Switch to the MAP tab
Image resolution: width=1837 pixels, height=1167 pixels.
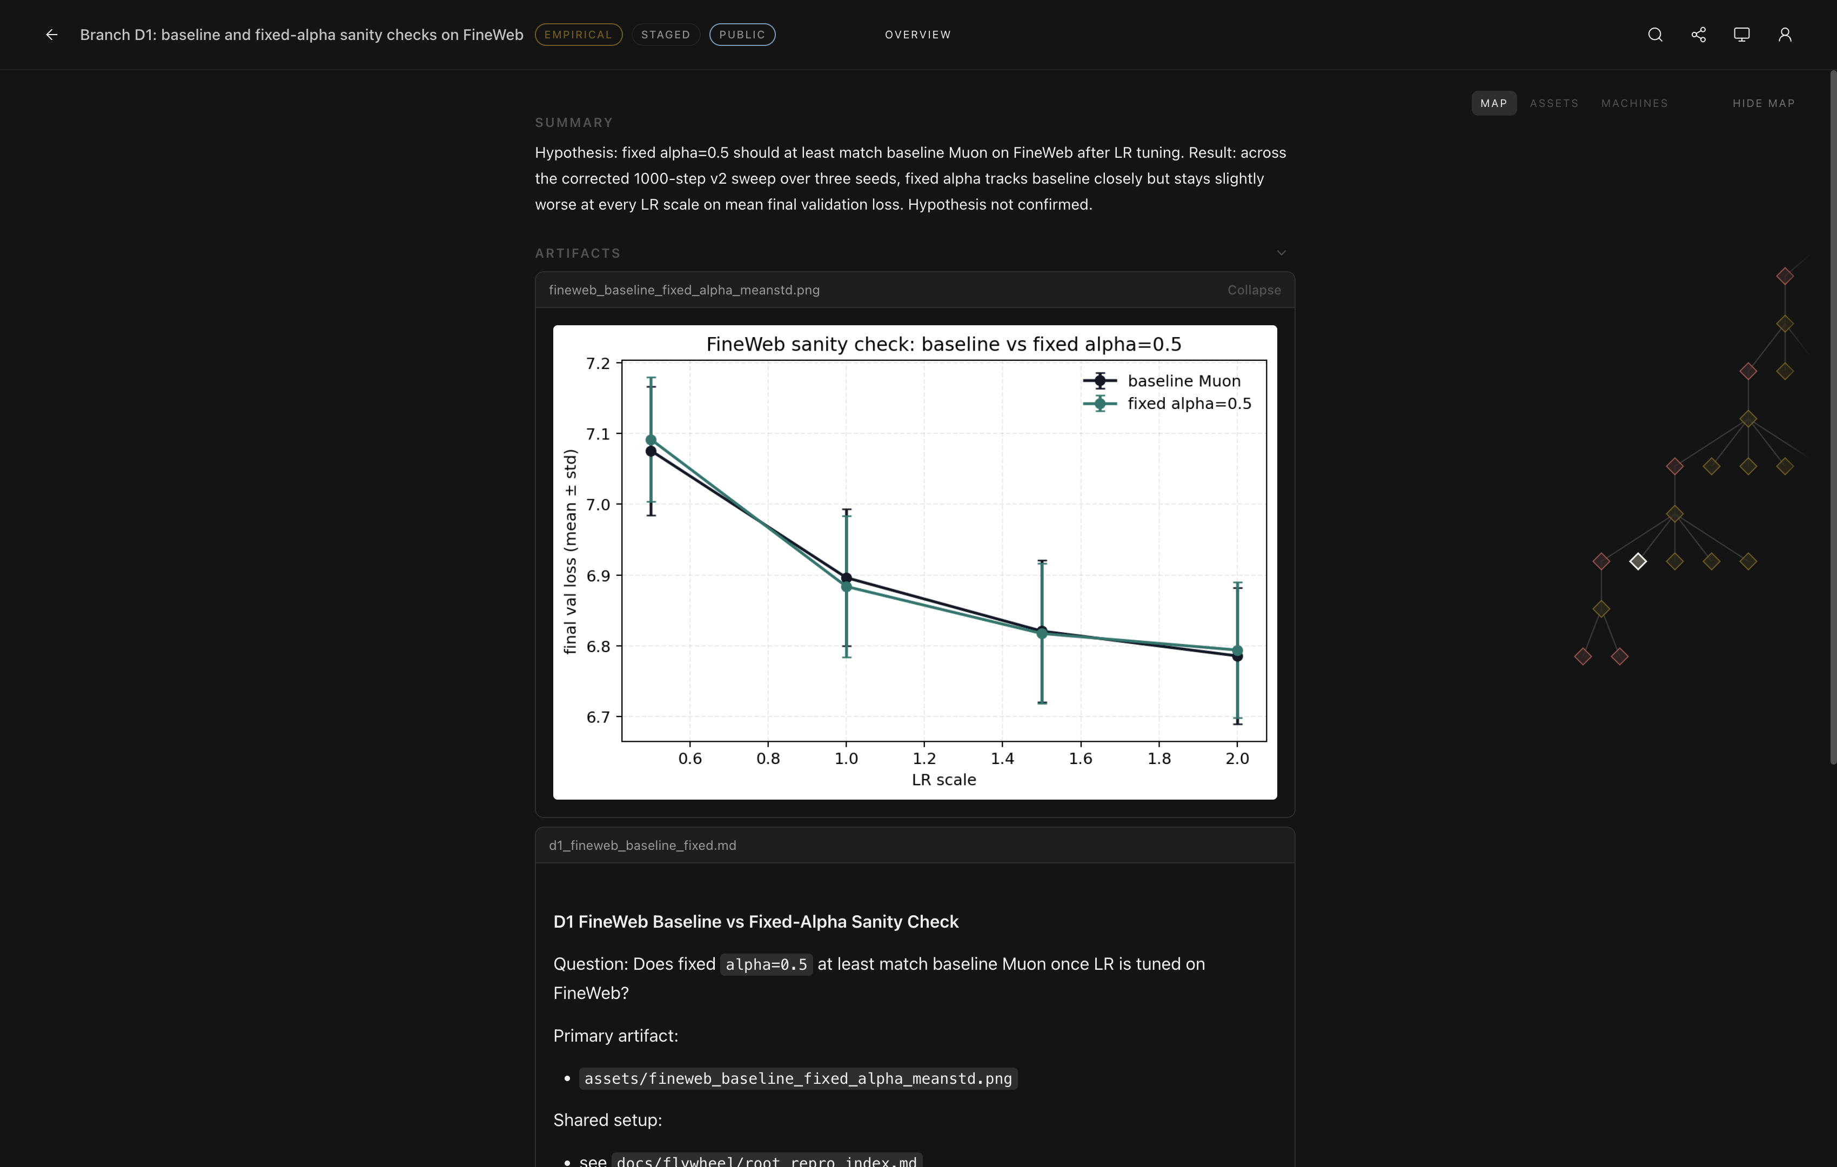click(1494, 103)
